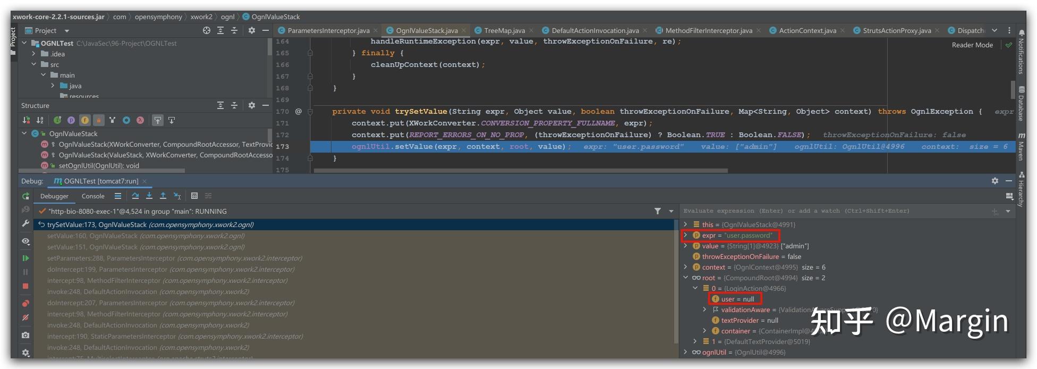Viewport: 1037px width, 369px height.
Task: Click Evaluate expression input field
Action: pos(834,211)
